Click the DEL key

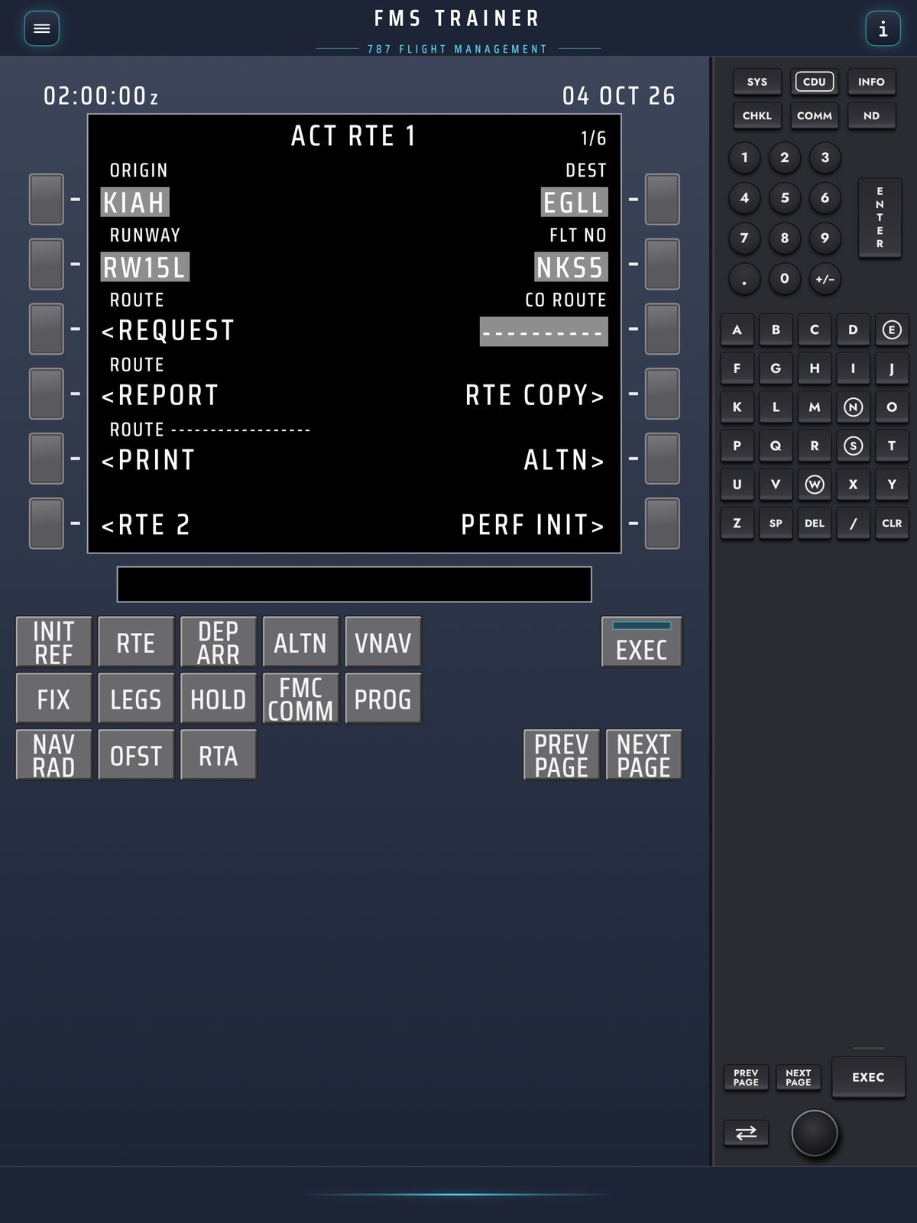(815, 524)
